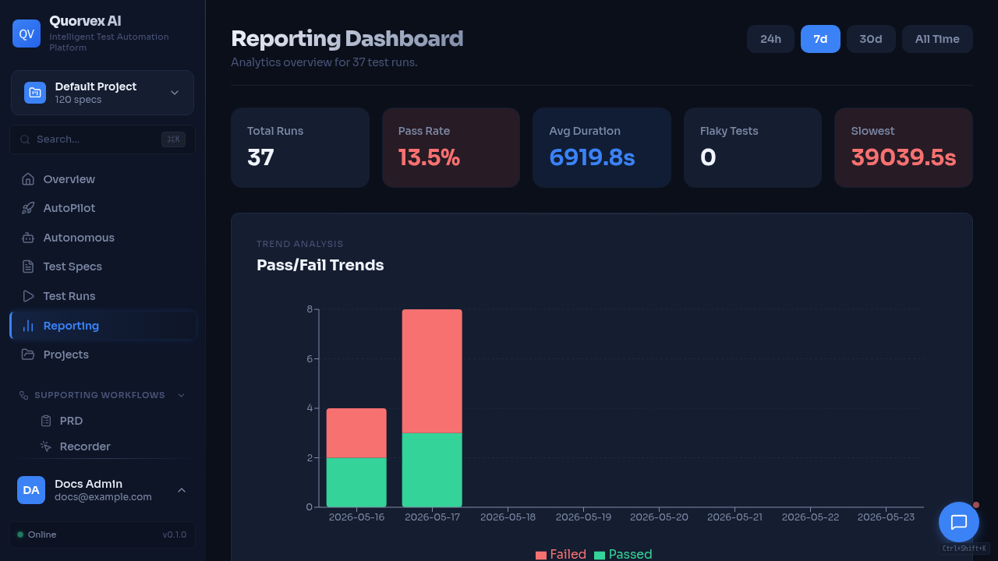Click the Supporting Workflows section icon

pos(24,395)
